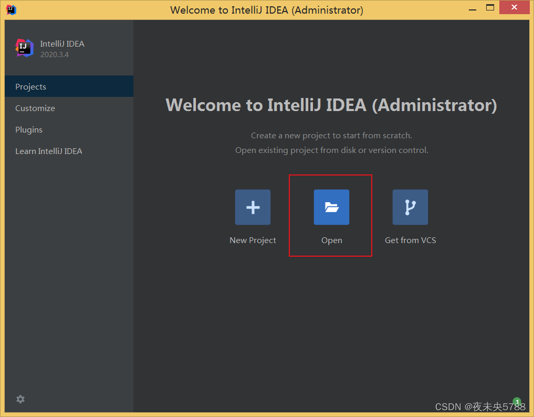Click the version text 2020.3.4
The width and height of the screenshot is (534, 417).
[x=55, y=54]
